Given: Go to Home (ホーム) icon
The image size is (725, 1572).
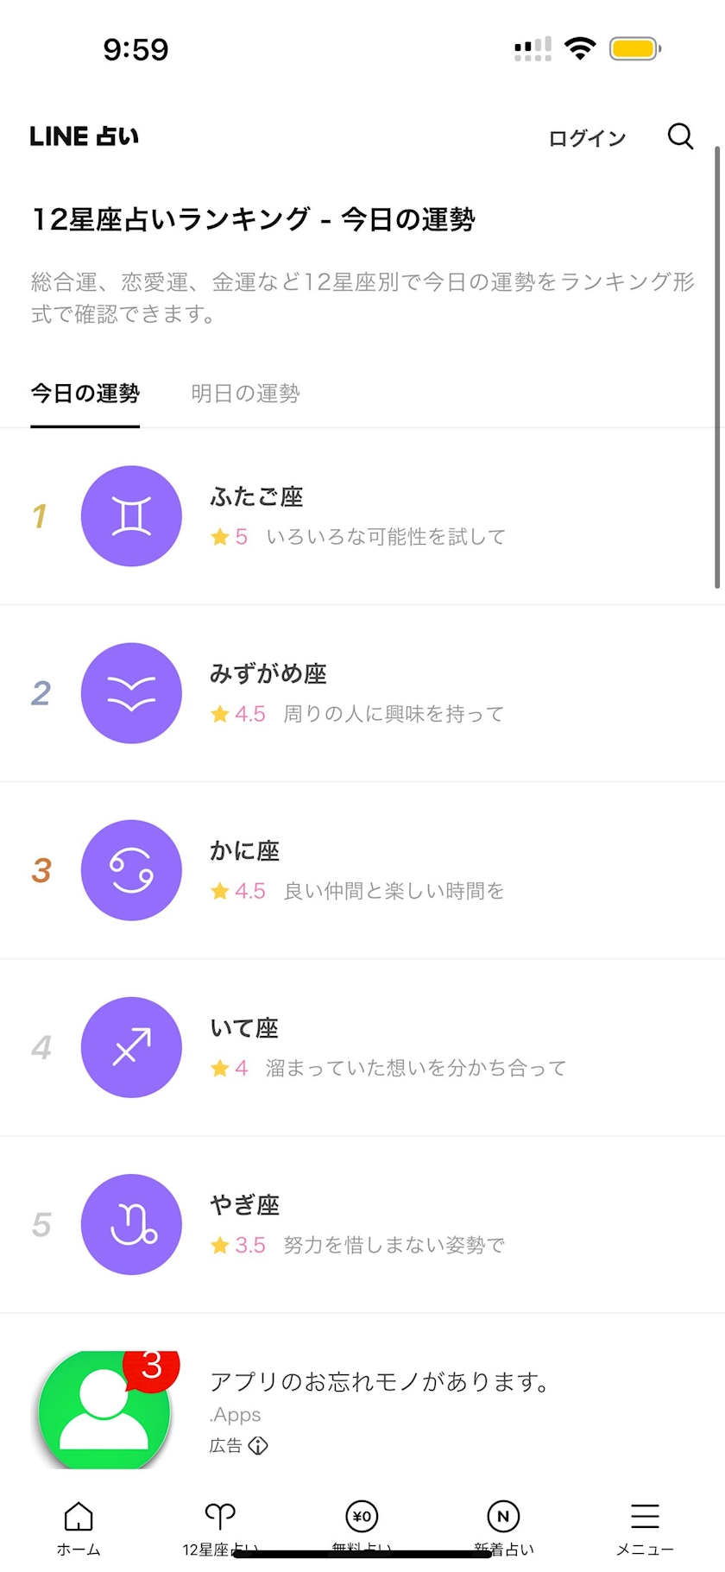Looking at the screenshot, I should pyautogui.click(x=79, y=1517).
